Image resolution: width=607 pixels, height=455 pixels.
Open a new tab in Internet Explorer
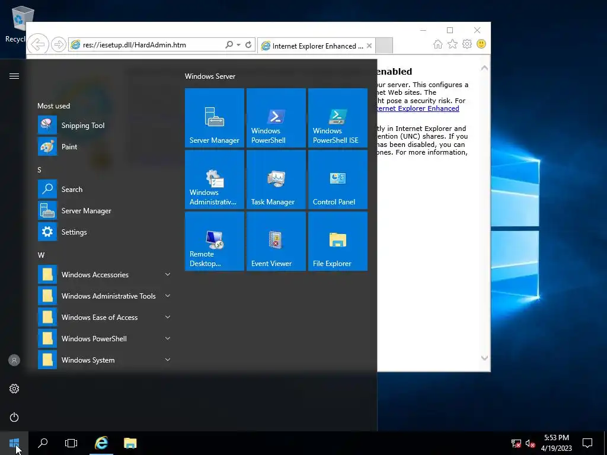coord(384,46)
